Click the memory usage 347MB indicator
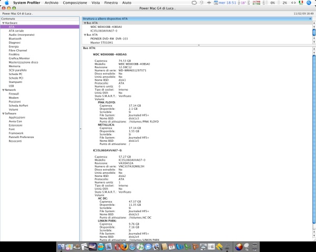 click(x=256, y=3)
